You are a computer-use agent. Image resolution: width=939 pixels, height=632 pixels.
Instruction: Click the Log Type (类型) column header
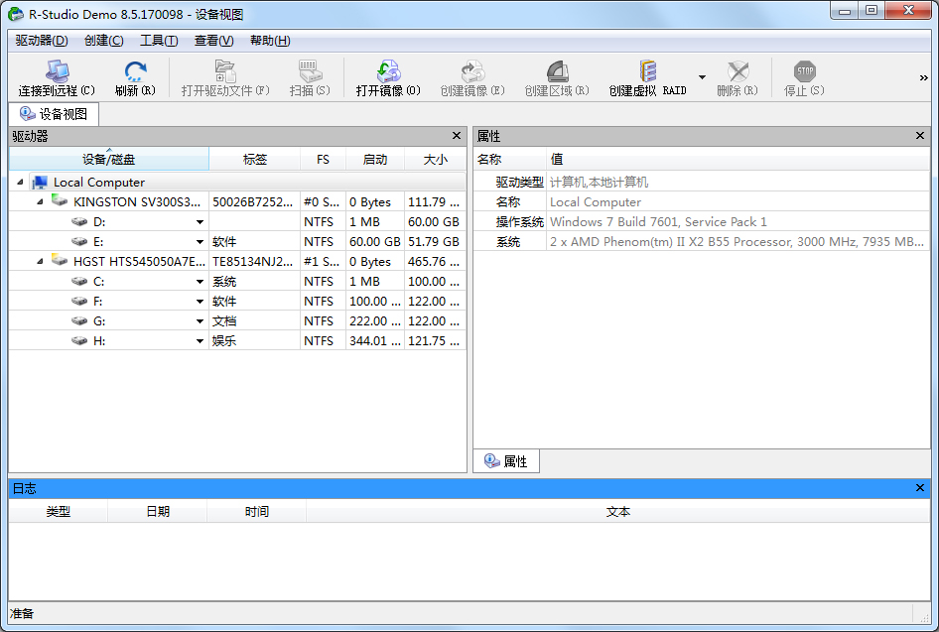pyautogui.click(x=59, y=511)
